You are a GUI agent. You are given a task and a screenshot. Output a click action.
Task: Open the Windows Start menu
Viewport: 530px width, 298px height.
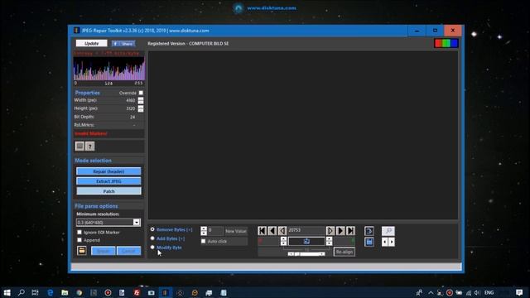pyautogui.click(x=7, y=292)
